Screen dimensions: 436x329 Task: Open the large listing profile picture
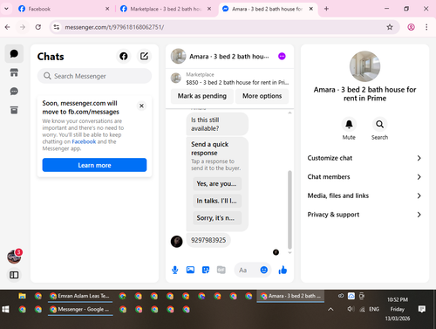pyautogui.click(x=364, y=66)
